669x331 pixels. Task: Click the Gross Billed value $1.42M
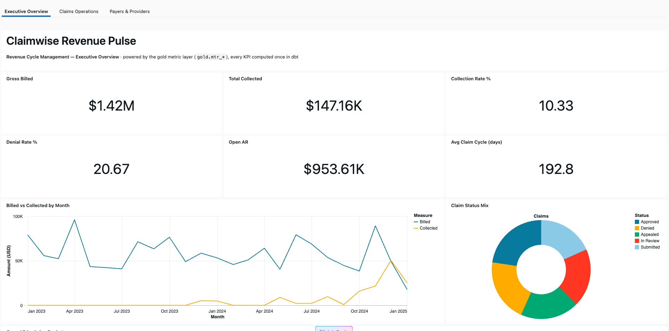(112, 106)
